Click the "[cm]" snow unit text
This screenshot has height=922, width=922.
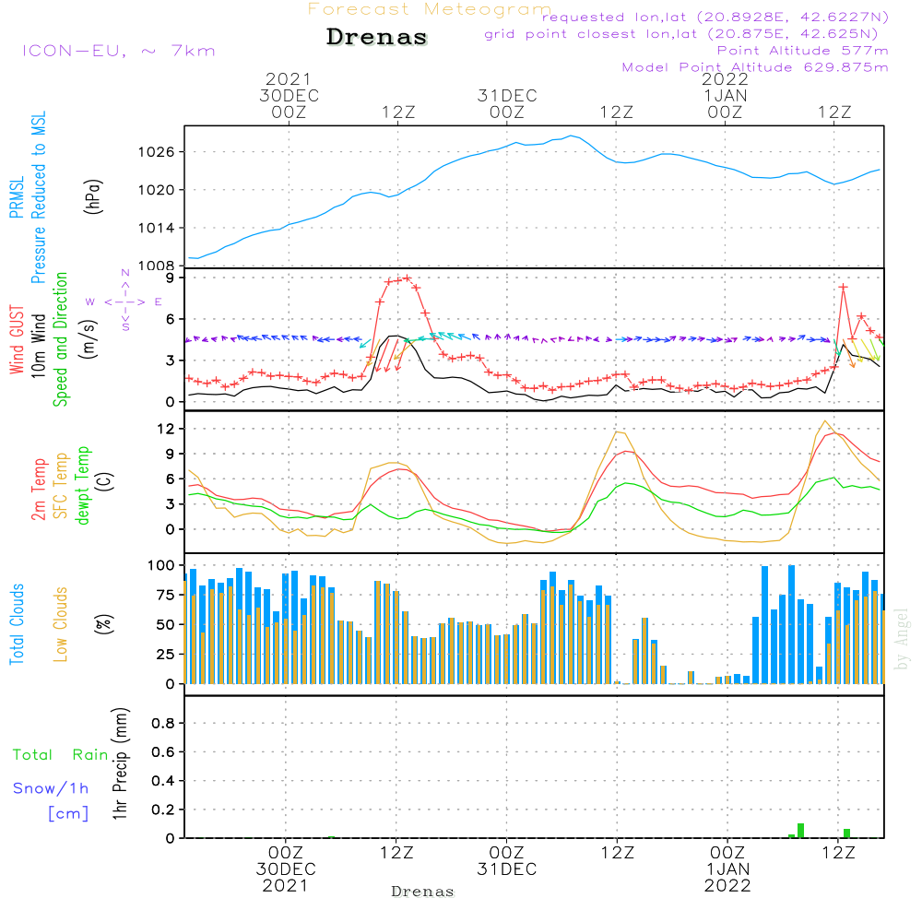[x=68, y=814]
